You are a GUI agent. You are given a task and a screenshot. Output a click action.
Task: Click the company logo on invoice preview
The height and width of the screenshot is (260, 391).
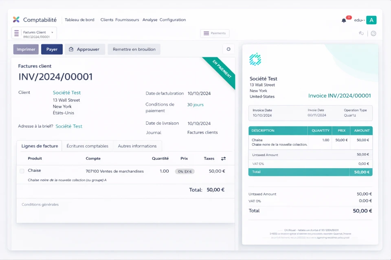pyautogui.click(x=255, y=59)
